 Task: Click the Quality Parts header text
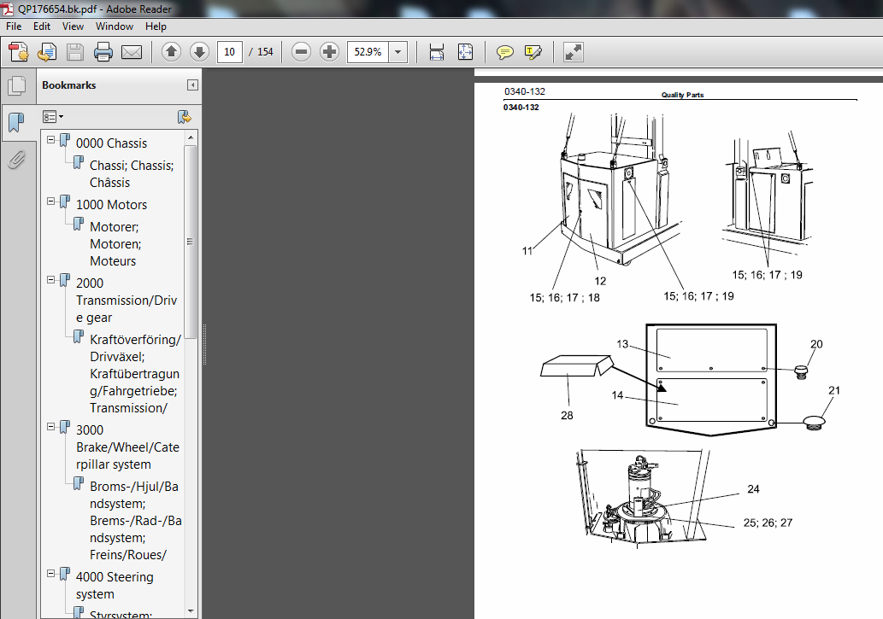pyautogui.click(x=682, y=95)
